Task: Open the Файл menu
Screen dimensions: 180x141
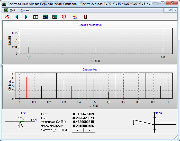Action: [13, 10]
